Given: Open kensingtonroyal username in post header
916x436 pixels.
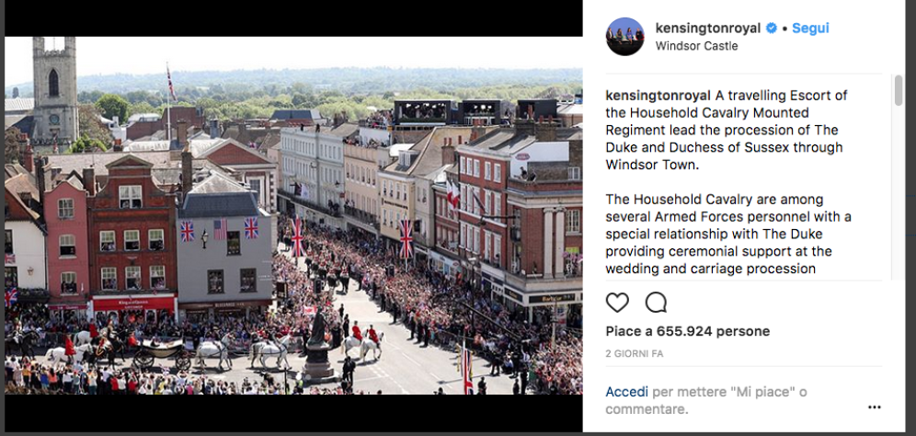Looking at the screenshot, I should point(707,28).
